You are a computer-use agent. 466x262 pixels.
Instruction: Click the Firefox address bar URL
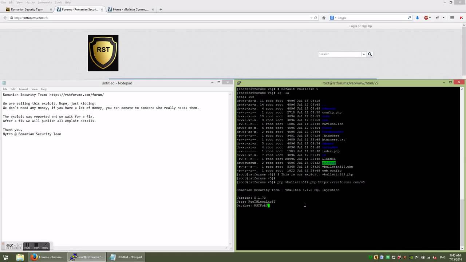click(31, 18)
